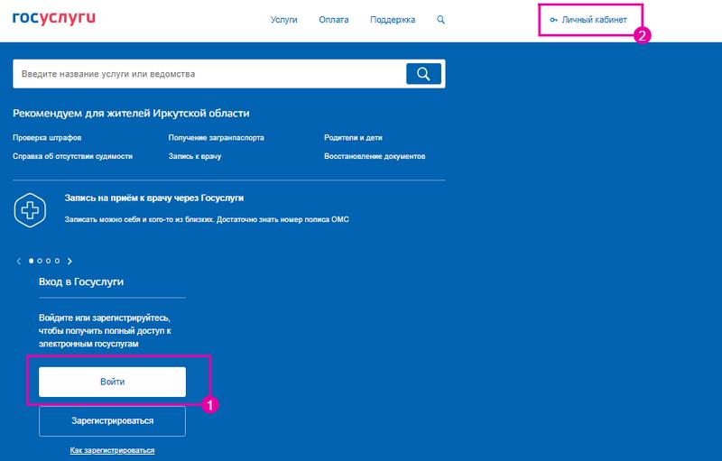Open Запись к врачу link
Screen dimensions: 722x461
pyautogui.click(x=195, y=156)
